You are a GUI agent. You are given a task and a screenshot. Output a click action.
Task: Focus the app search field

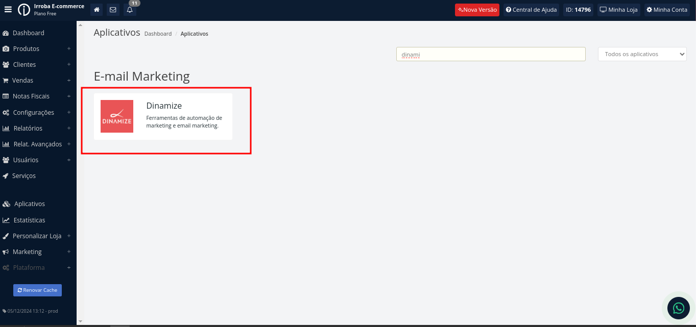point(491,54)
